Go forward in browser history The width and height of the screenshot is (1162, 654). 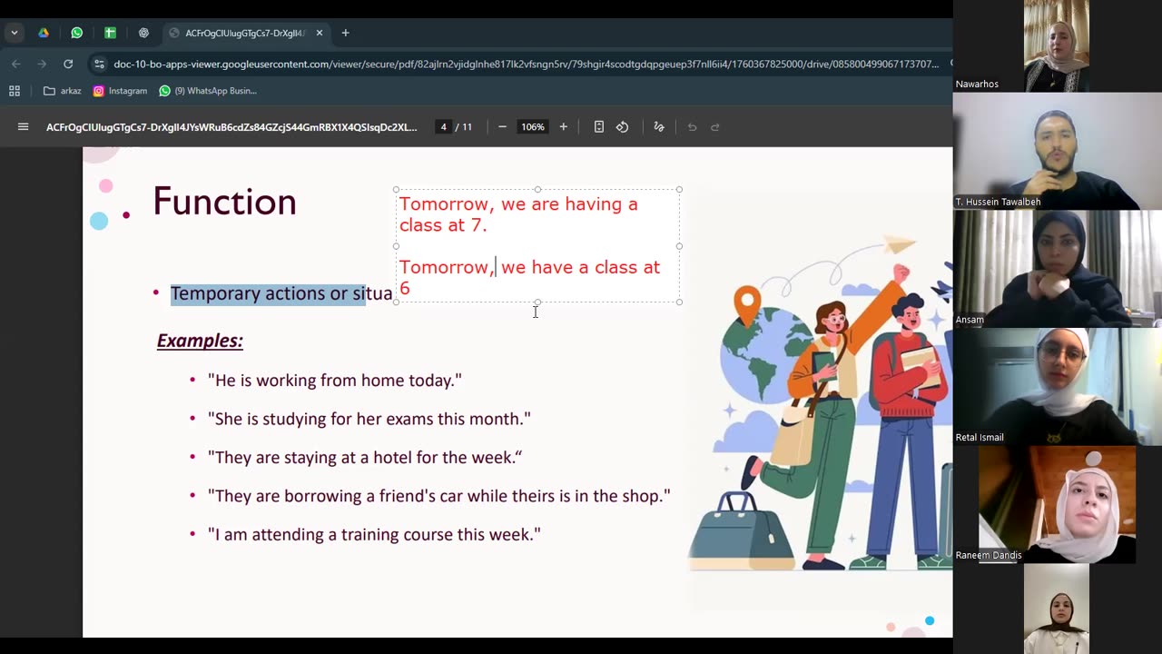(x=42, y=64)
